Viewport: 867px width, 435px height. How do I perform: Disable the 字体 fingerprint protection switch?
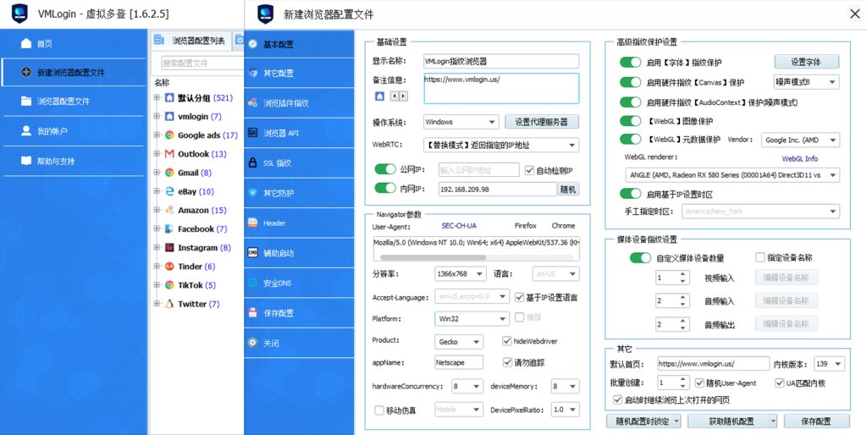[x=630, y=63]
